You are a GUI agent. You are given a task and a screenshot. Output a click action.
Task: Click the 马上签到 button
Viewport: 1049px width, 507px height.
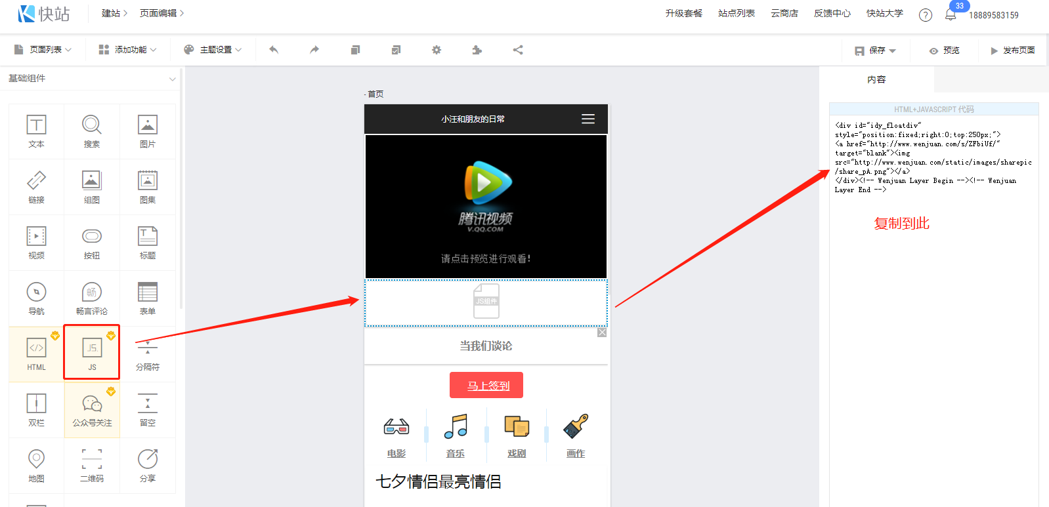486,386
